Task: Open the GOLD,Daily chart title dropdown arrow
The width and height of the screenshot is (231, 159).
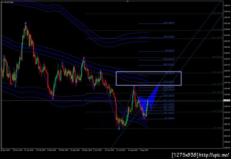Action: click(3, 2)
